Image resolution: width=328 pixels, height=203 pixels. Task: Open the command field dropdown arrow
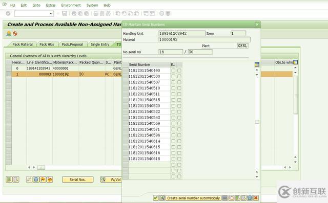pyautogui.click(x=51, y=14)
